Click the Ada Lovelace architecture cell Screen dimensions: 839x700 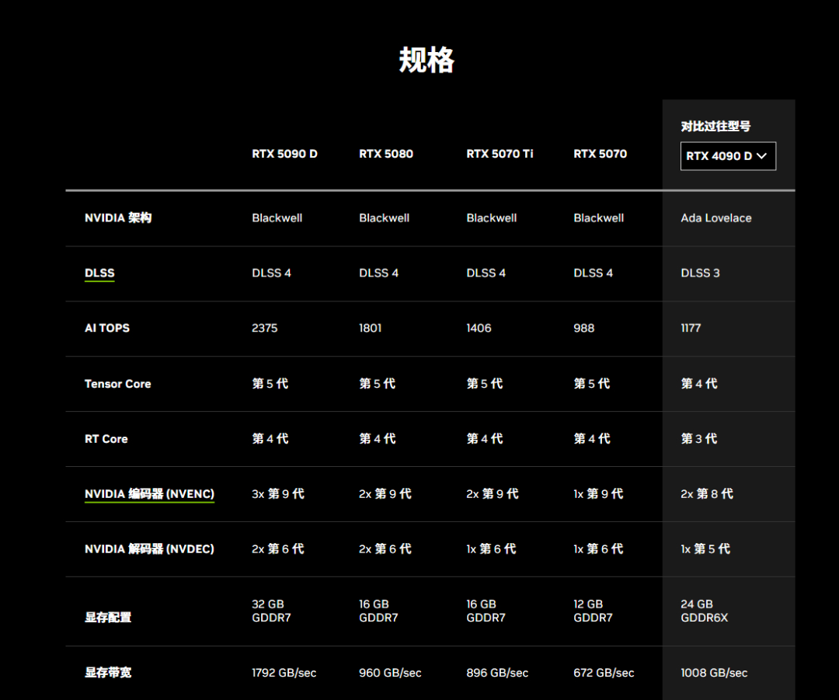[716, 218]
